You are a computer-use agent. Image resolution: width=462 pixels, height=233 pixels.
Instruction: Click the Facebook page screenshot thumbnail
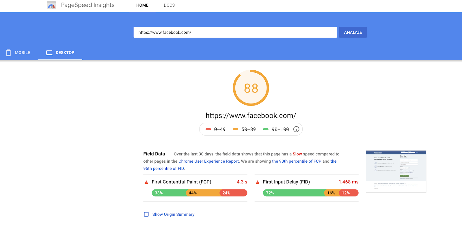tap(396, 171)
